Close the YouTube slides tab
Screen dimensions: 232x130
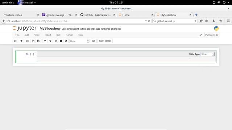point(38,15)
